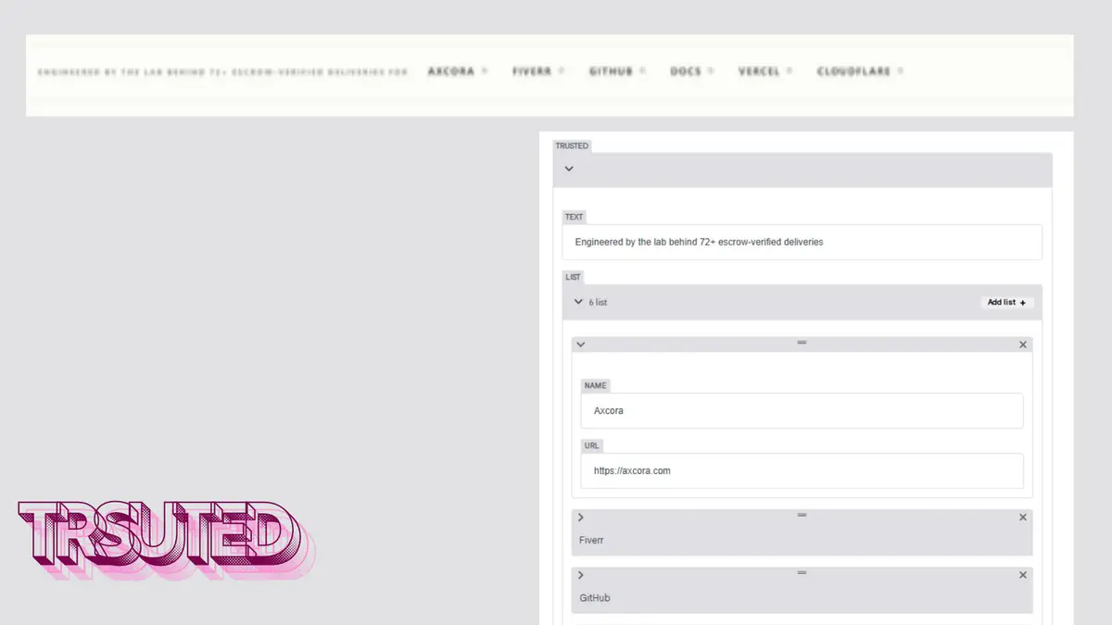The width and height of the screenshot is (1112, 625).
Task: Focus the NAME field containing Axcora
Action: 802,410
